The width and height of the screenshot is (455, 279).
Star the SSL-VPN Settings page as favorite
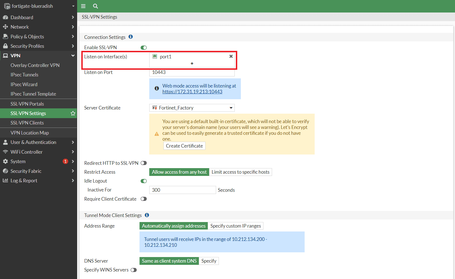click(x=73, y=113)
